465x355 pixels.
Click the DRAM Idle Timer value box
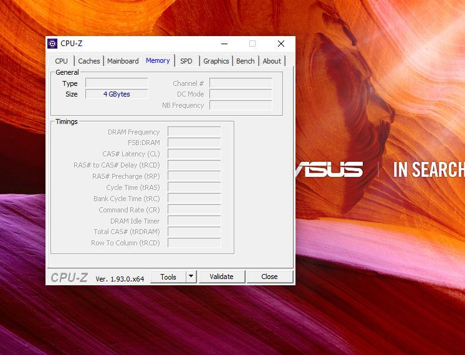pos(194,220)
